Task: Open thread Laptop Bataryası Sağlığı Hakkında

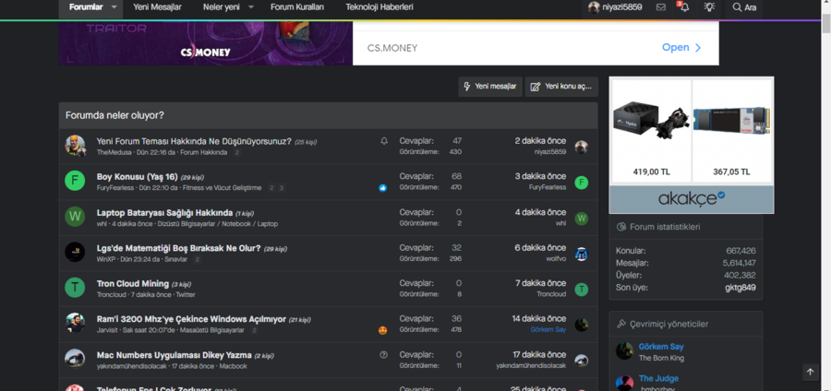Action: pyautogui.click(x=165, y=213)
